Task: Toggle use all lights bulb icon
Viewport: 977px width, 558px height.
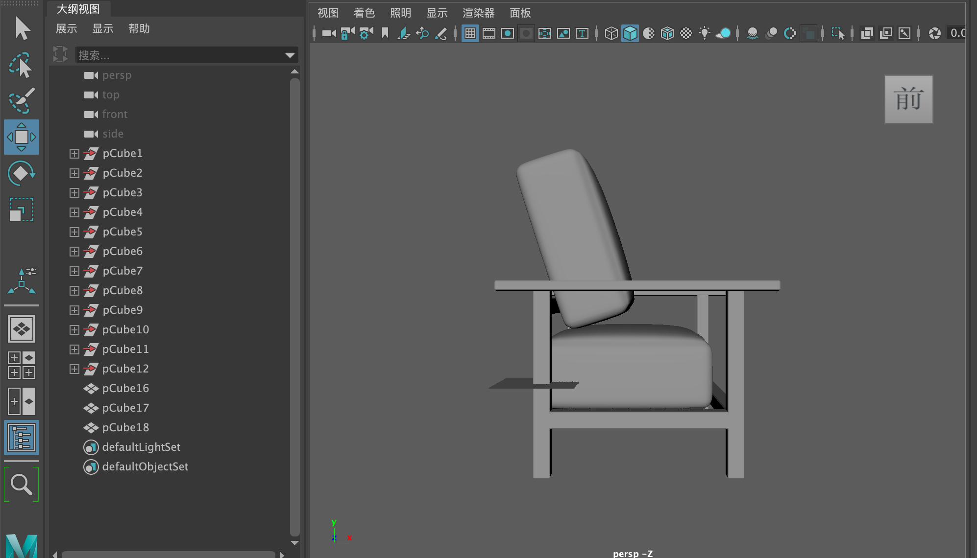Action: (x=704, y=33)
